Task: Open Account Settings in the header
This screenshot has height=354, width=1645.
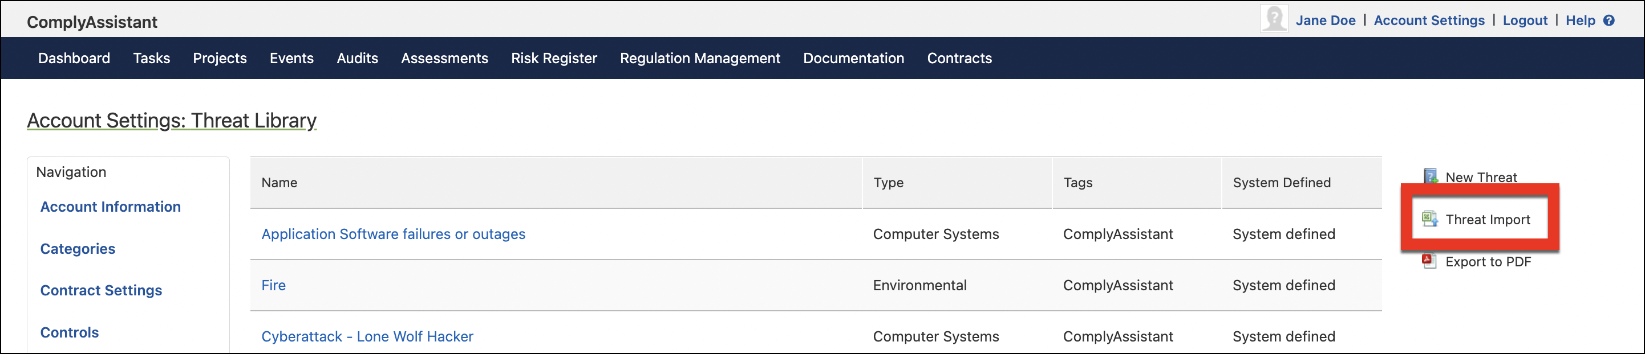Action: pyautogui.click(x=1429, y=20)
